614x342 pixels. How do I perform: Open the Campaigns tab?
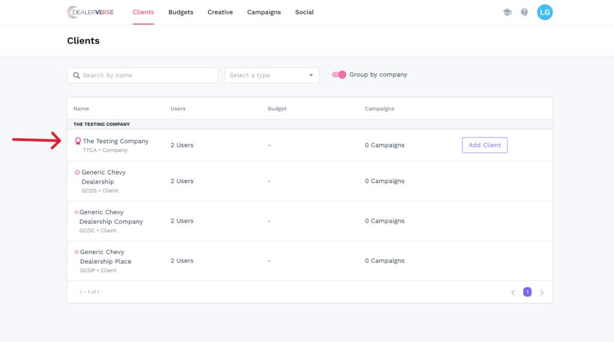(264, 12)
